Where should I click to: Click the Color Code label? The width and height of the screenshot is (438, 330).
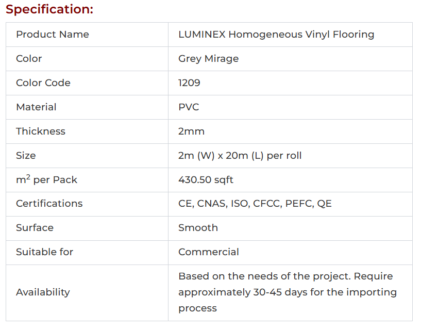pos(43,83)
